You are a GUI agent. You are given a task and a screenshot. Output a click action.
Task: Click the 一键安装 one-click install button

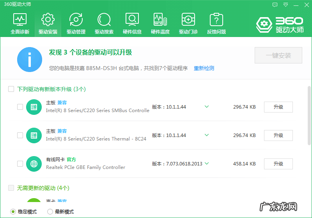tap(278, 55)
